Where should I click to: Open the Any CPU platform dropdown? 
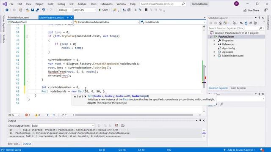tap(85, 10)
